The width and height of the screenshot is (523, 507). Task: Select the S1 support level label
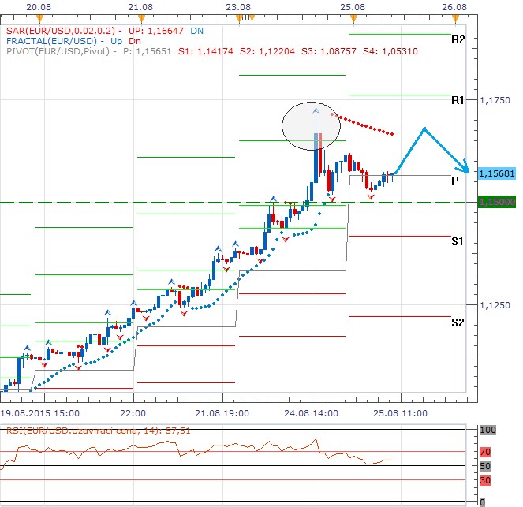click(458, 240)
